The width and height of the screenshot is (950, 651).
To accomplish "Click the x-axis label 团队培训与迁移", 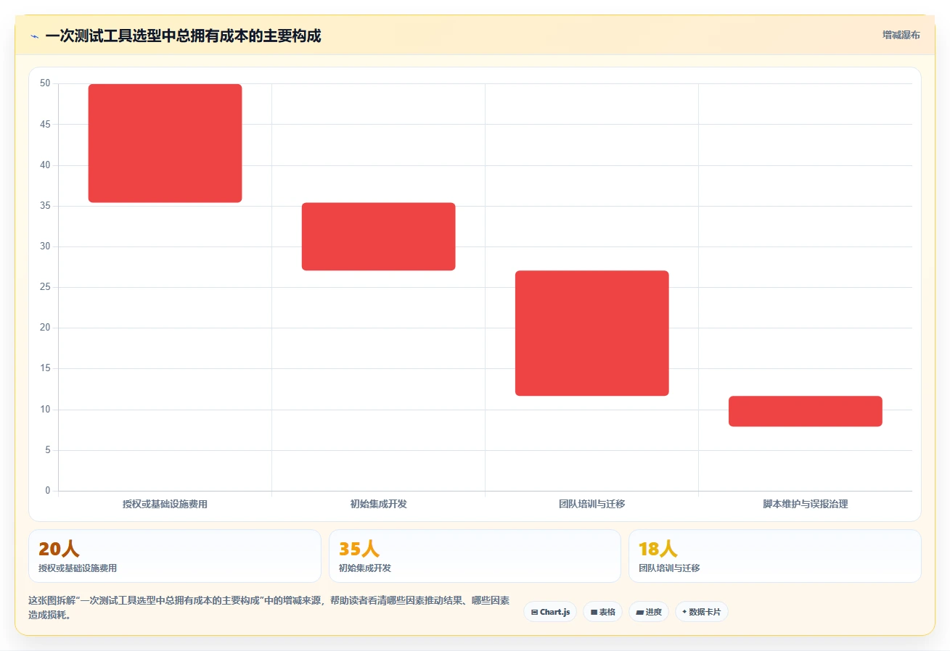I will tap(592, 504).
